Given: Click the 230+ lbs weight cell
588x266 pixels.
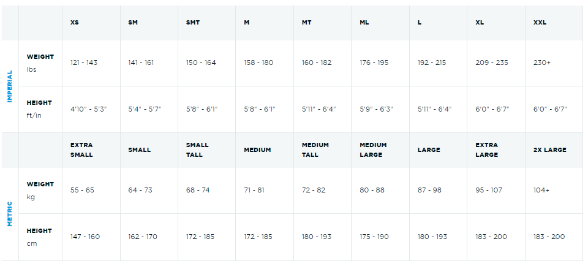Looking at the screenshot, I should pos(542,63).
